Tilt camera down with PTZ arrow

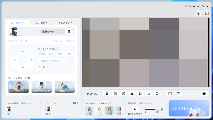pos(23,68)
